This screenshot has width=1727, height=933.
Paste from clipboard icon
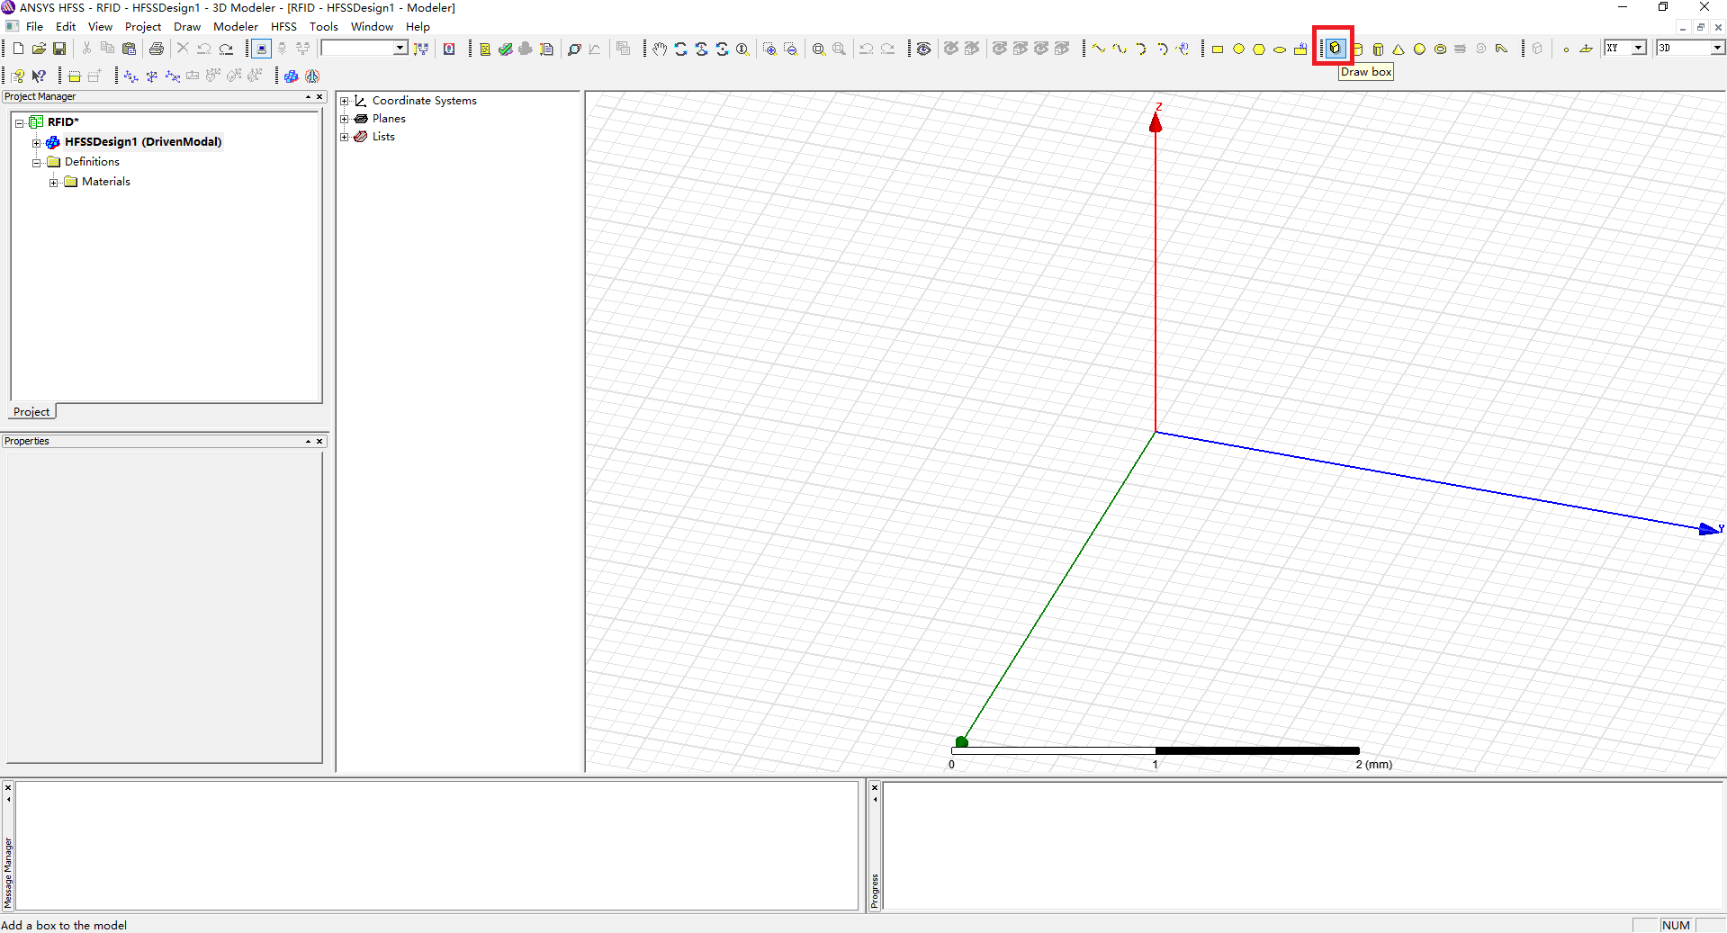[129, 49]
